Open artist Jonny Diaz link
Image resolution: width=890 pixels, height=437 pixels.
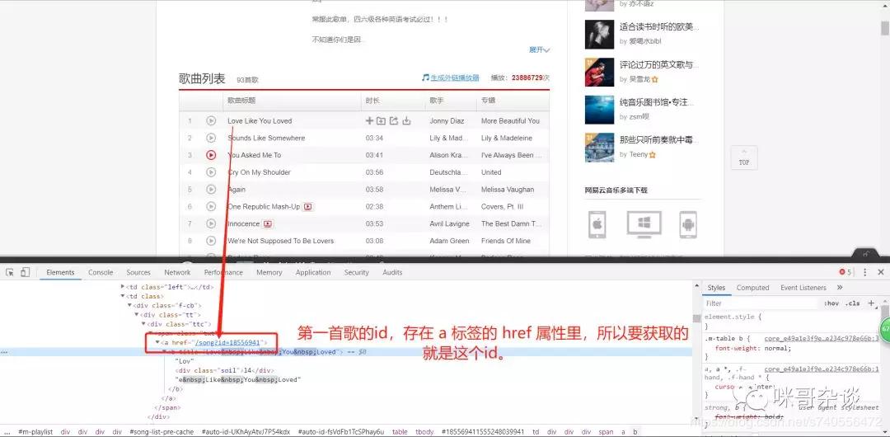tap(447, 120)
